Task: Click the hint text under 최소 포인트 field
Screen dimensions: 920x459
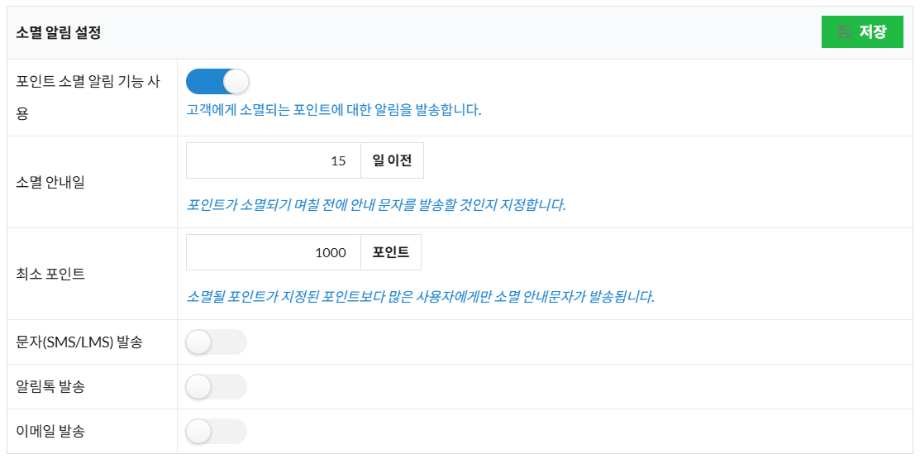Action: pyautogui.click(x=420, y=297)
